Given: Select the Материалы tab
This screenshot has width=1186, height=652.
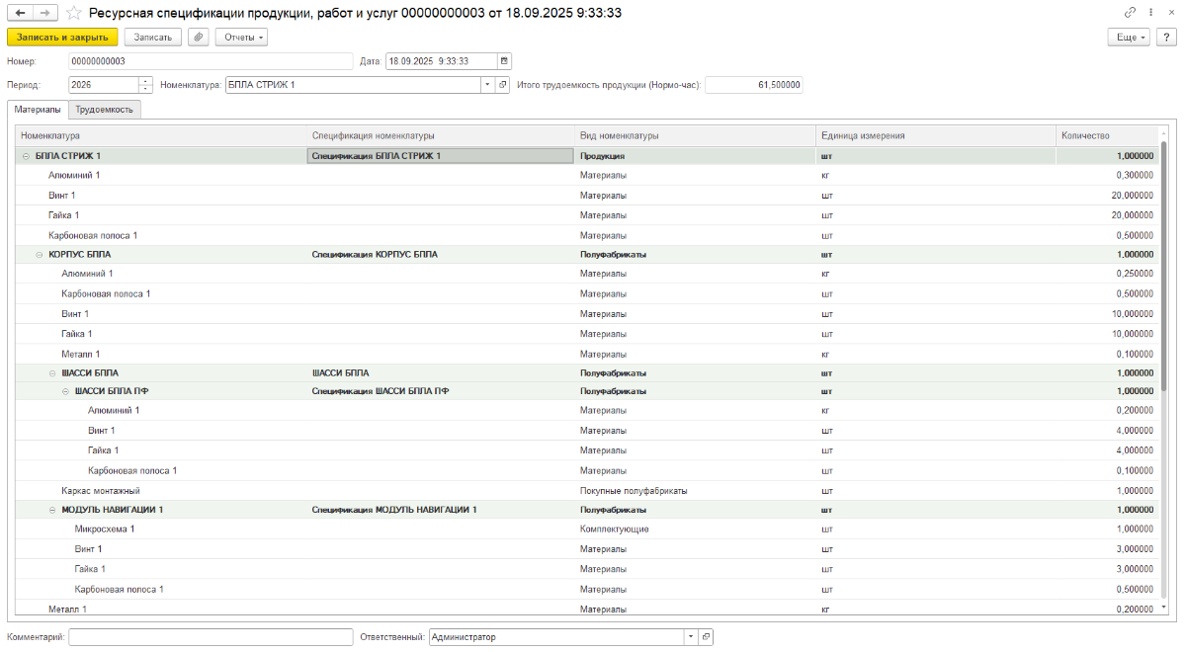Looking at the screenshot, I should pos(38,110).
